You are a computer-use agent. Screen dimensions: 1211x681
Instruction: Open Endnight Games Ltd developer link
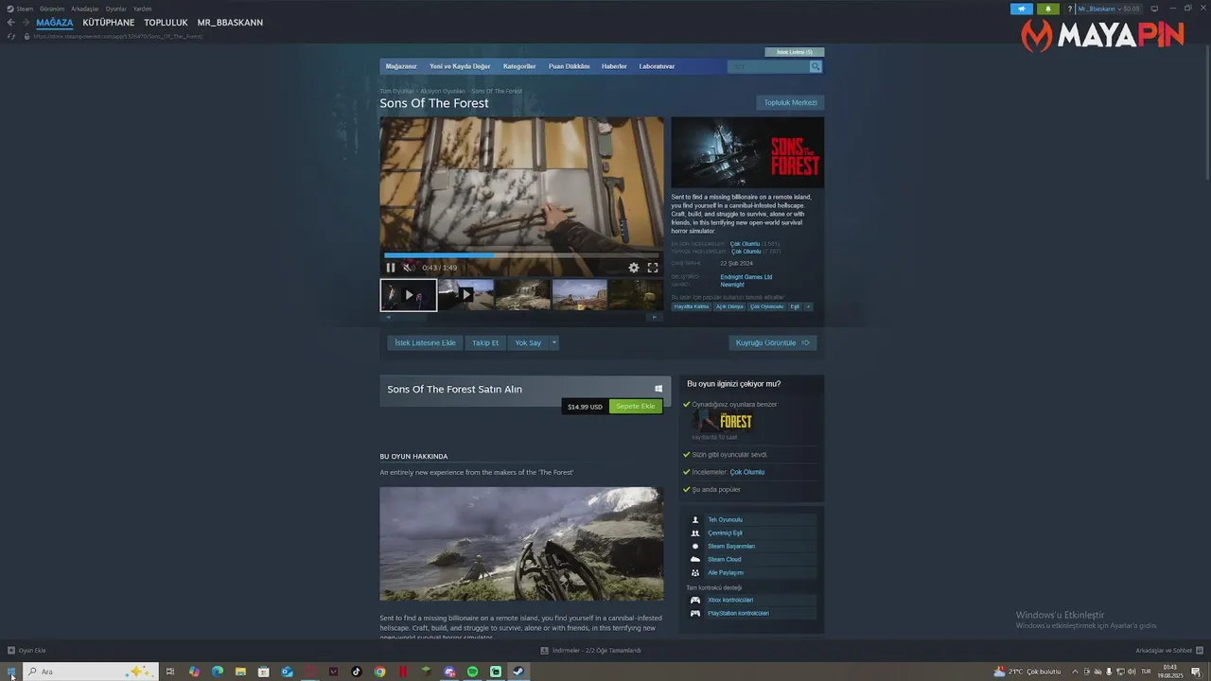click(746, 277)
